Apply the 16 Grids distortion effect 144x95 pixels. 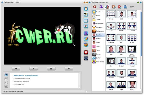[x=111, y=14]
